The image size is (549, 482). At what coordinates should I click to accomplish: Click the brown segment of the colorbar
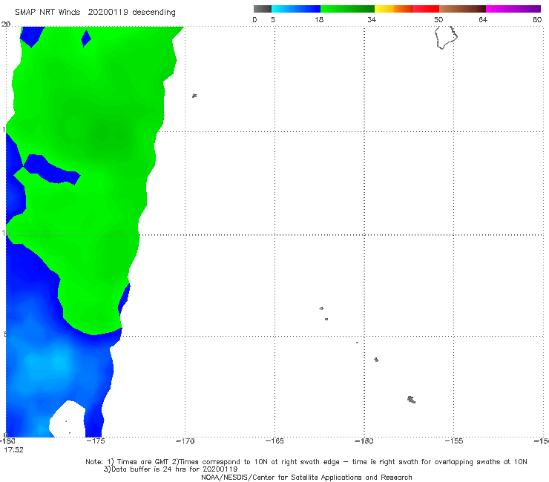[462, 9]
